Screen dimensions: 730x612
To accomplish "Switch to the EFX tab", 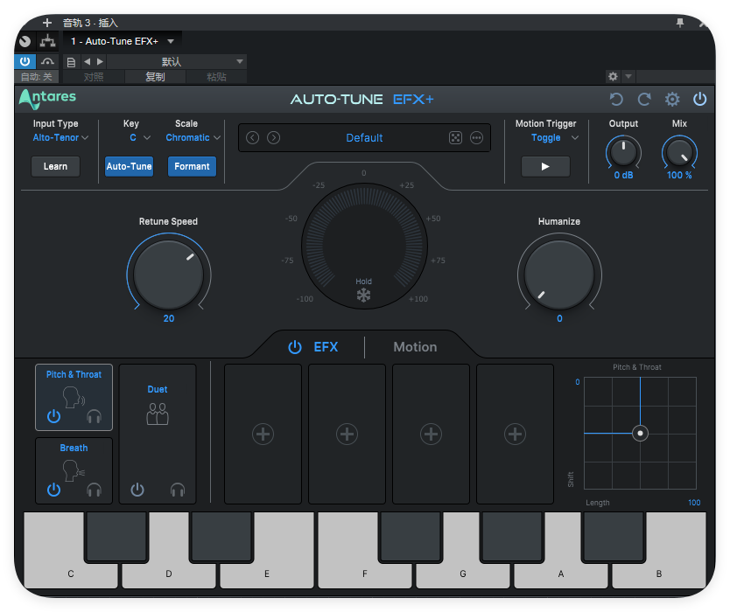I will click(326, 347).
